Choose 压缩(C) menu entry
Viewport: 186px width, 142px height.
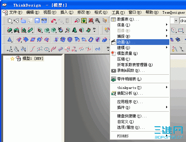(x=140, y=59)
